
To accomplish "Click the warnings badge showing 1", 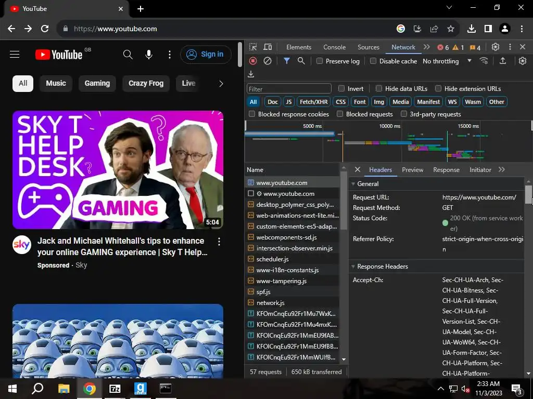I will [x=458, y=47].
